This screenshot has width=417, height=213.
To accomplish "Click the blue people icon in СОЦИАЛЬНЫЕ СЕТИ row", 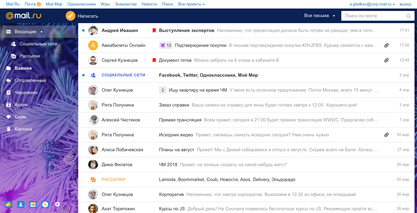I will pyautogui.click(x=93, y=75).
